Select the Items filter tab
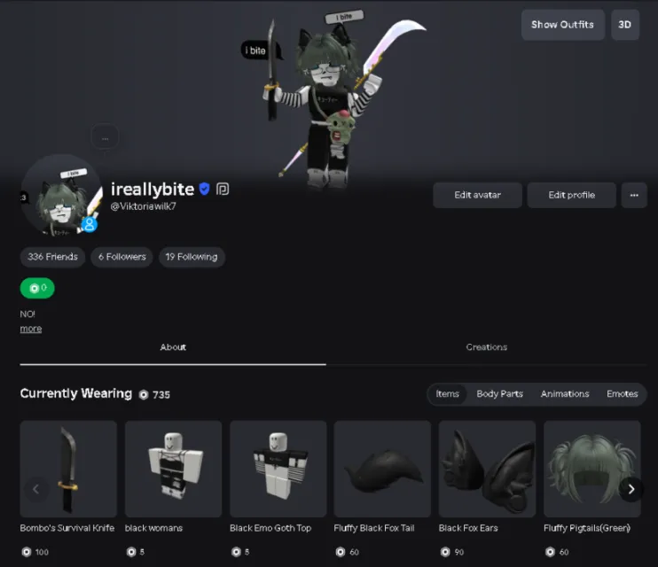658x567 pixels. [447, 393]
